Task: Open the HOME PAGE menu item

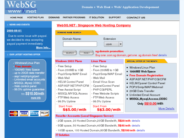Action: 16,17
